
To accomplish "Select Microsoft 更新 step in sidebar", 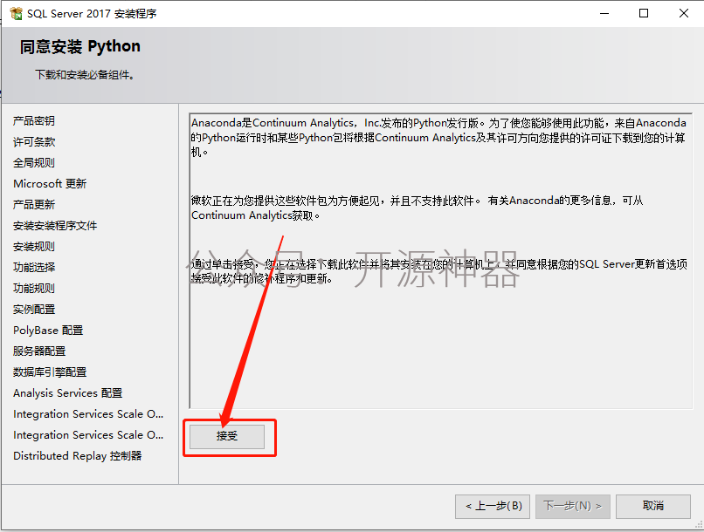I will [50, 184].
